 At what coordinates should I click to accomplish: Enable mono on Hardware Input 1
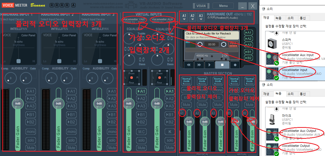[31, 132]
